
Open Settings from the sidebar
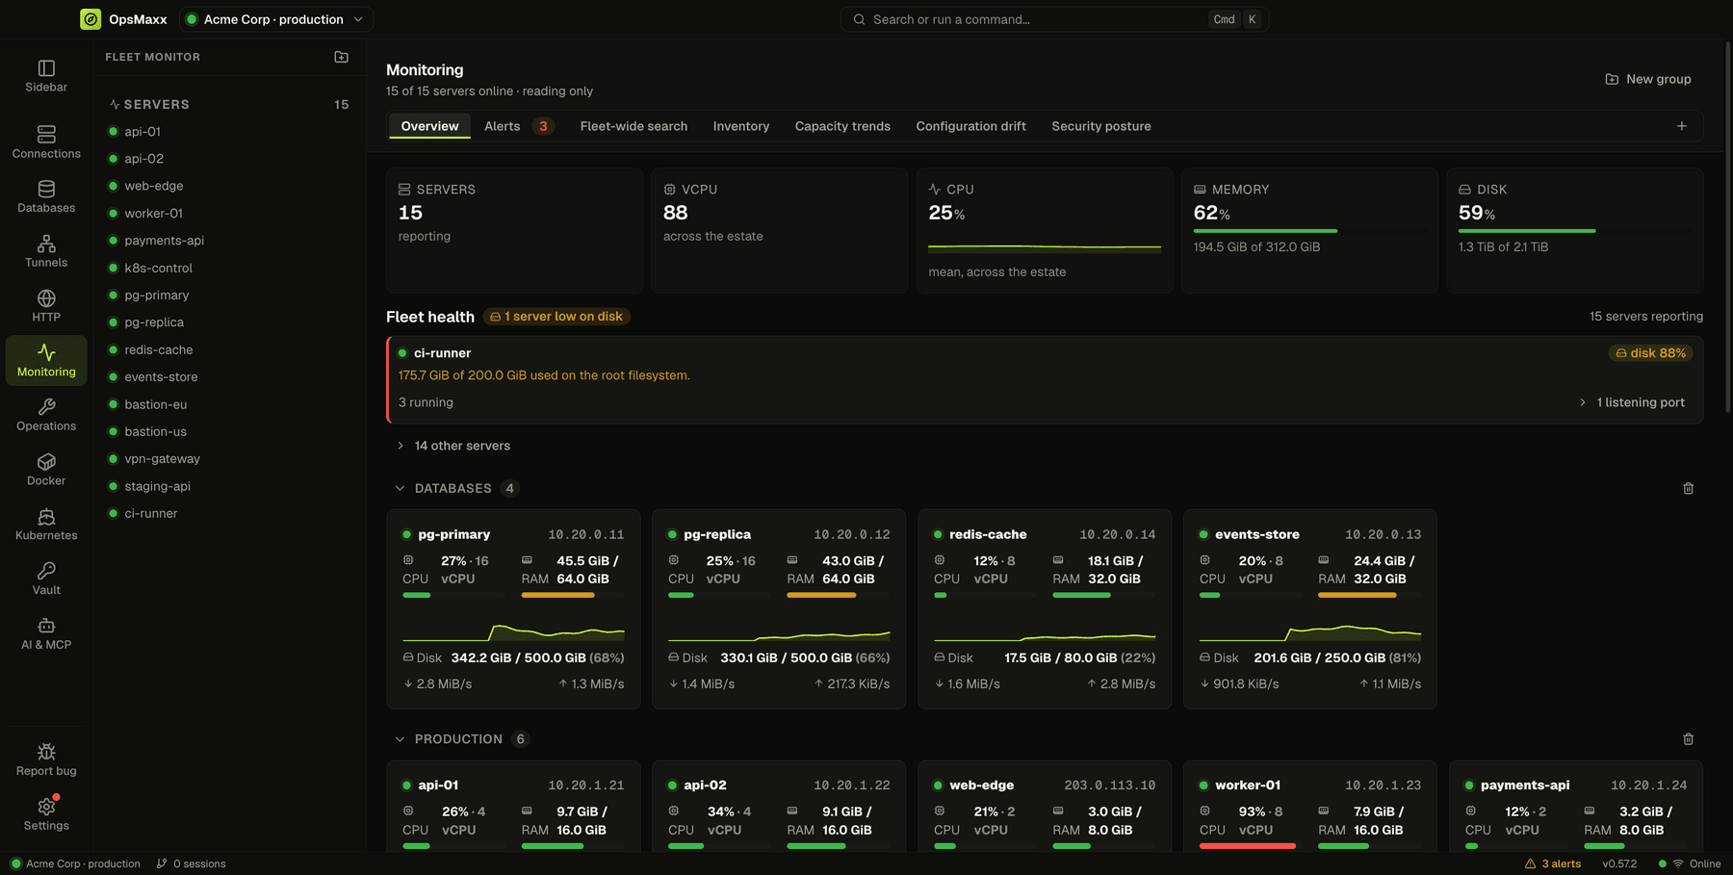(x=46, y=814)
